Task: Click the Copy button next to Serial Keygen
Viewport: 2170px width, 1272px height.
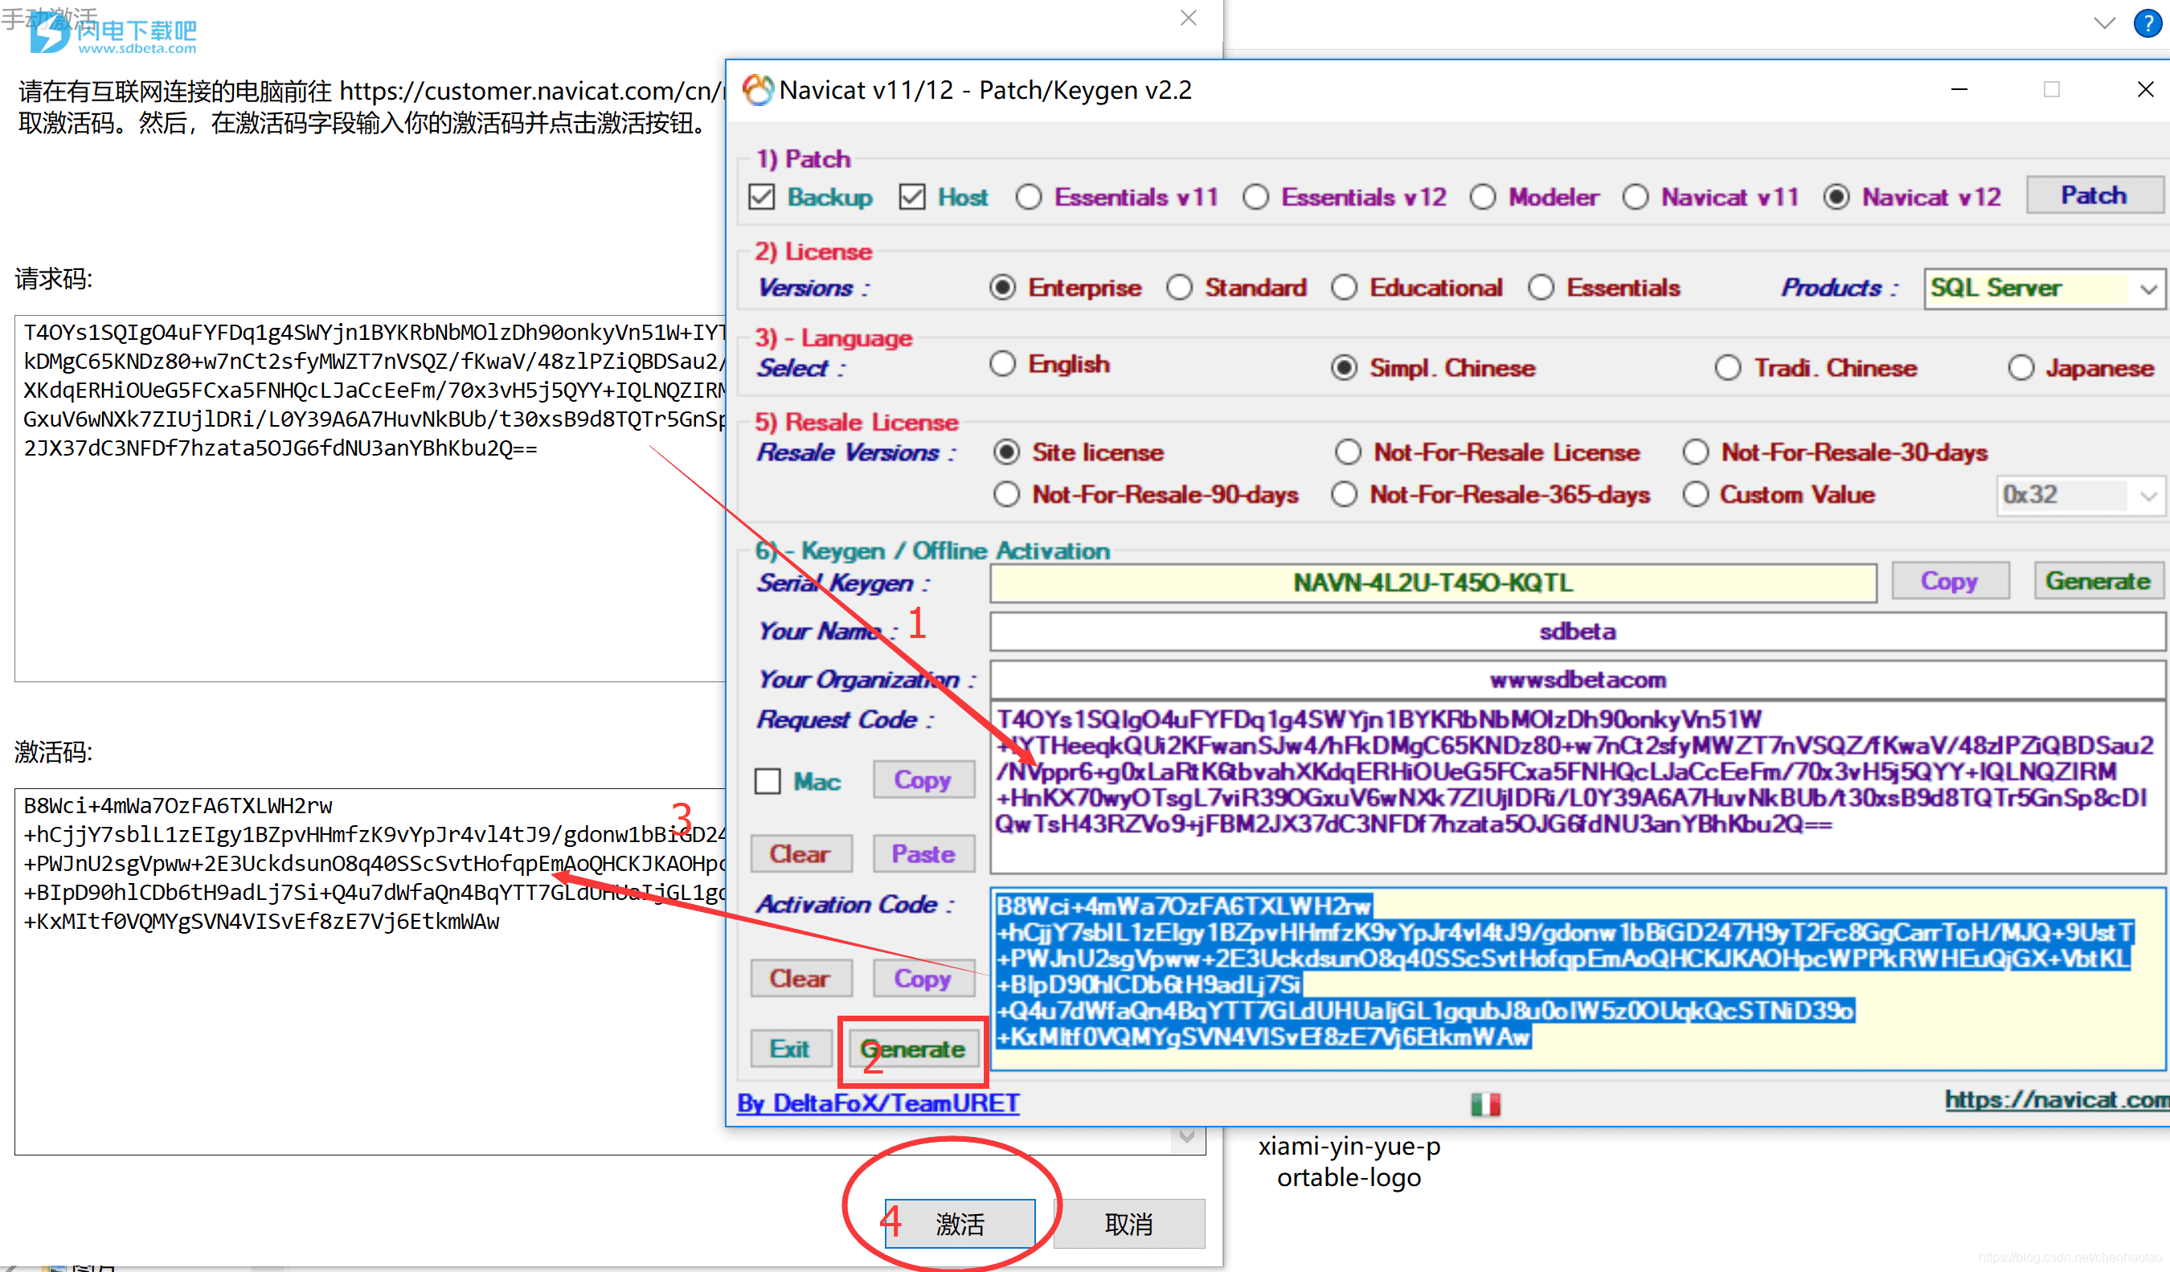Action: point(1944,582)
